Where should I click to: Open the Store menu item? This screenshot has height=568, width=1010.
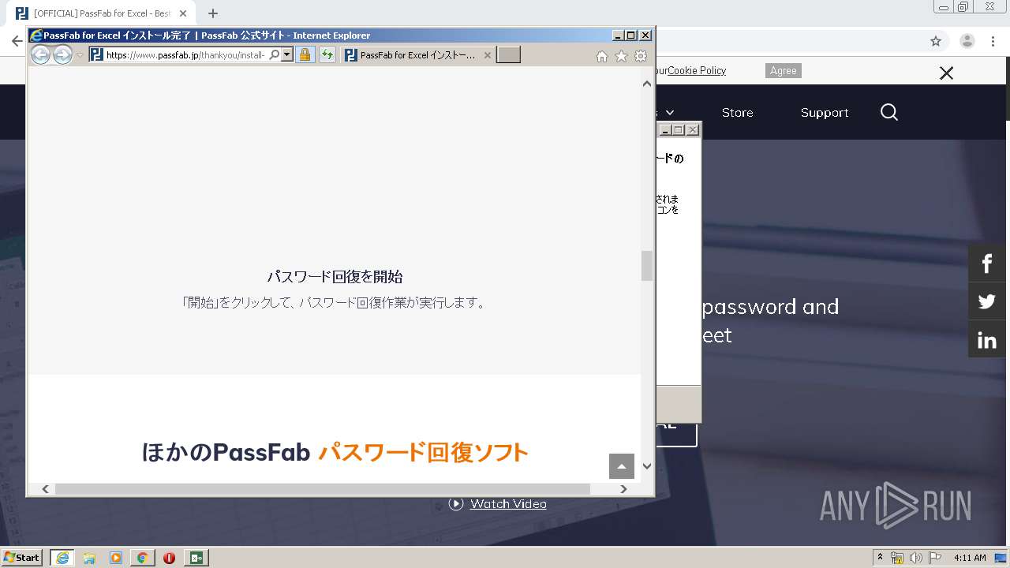pyautogui.click(x=737, y=113)
